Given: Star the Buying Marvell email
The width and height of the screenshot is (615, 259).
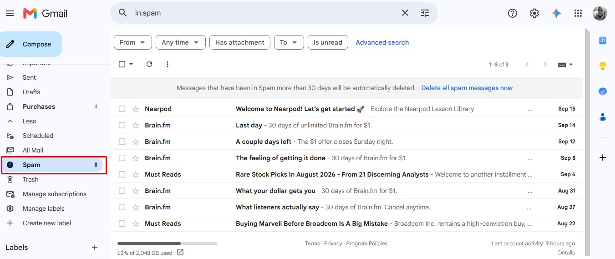Looking at the screenshot, I should coord(135,223).
